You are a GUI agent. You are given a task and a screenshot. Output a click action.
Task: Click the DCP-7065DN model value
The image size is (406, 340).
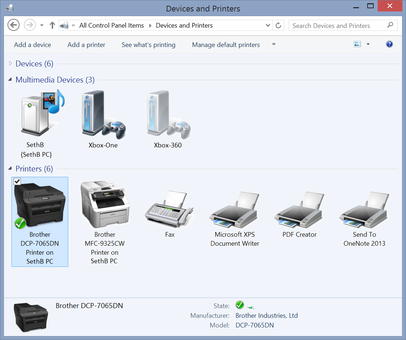point(255,325)
